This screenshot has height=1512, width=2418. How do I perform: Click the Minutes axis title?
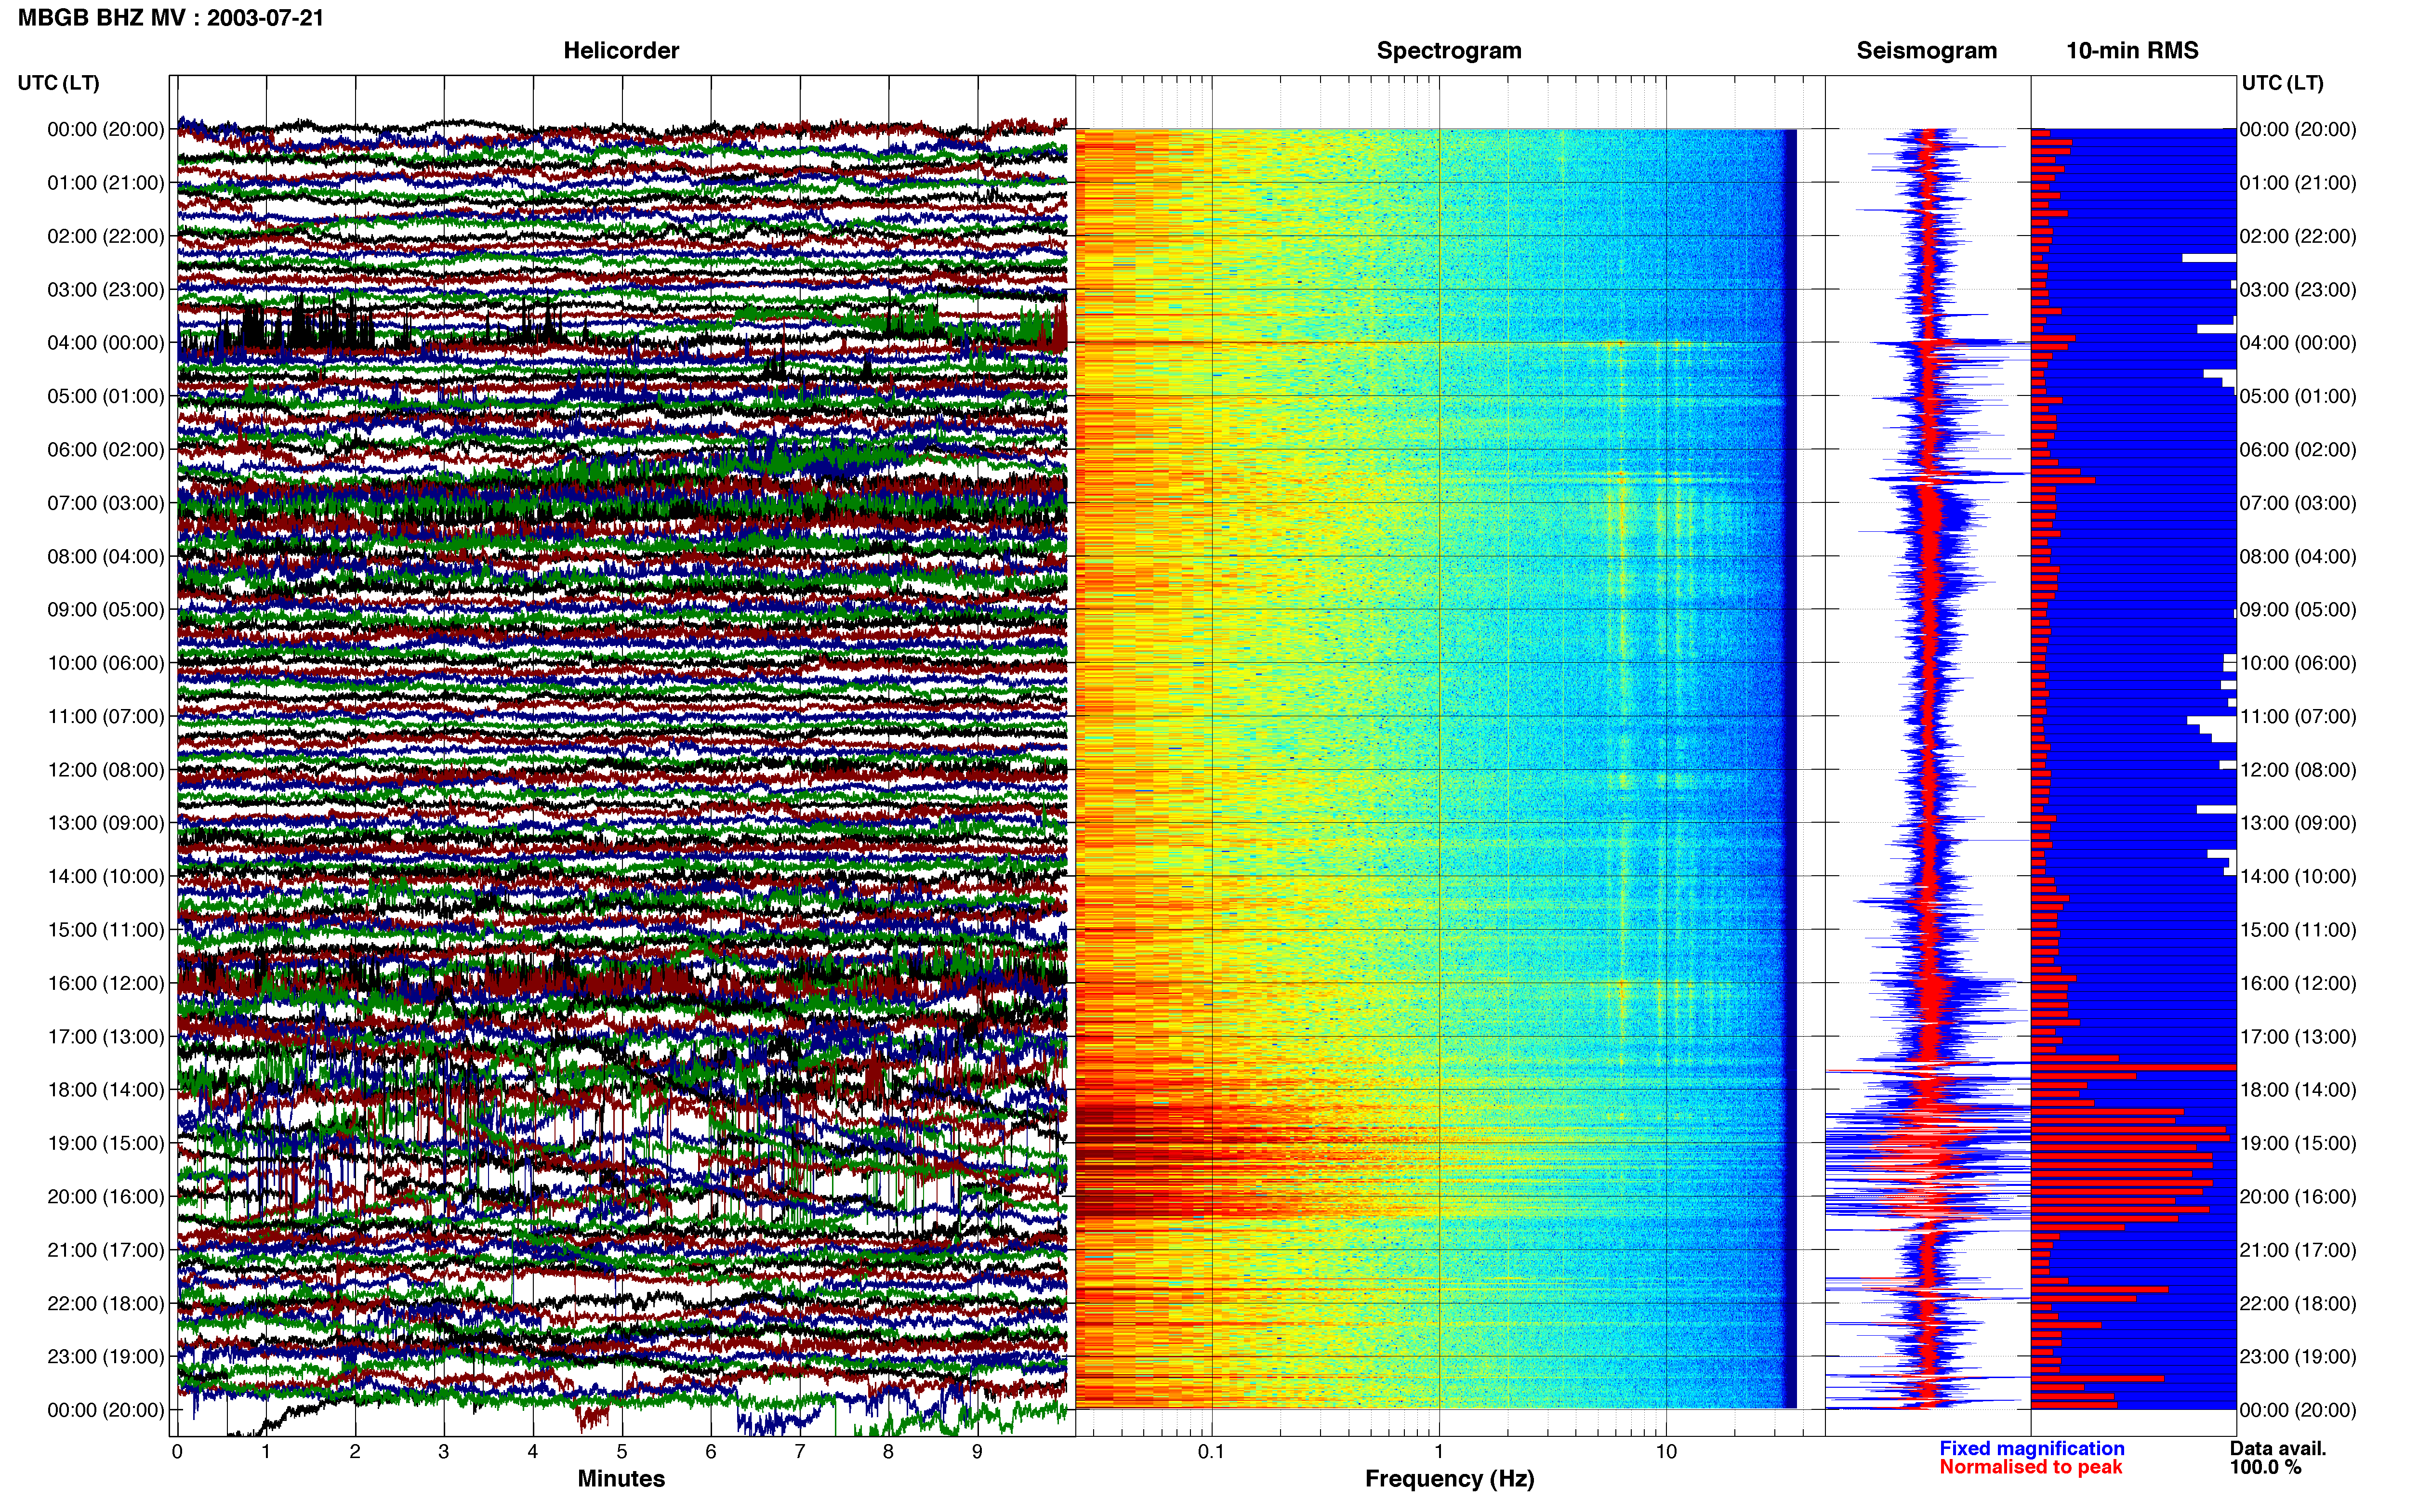point(621,1478)
